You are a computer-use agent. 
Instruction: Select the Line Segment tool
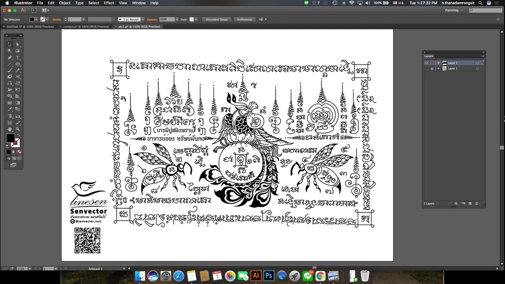pos(9,64)
